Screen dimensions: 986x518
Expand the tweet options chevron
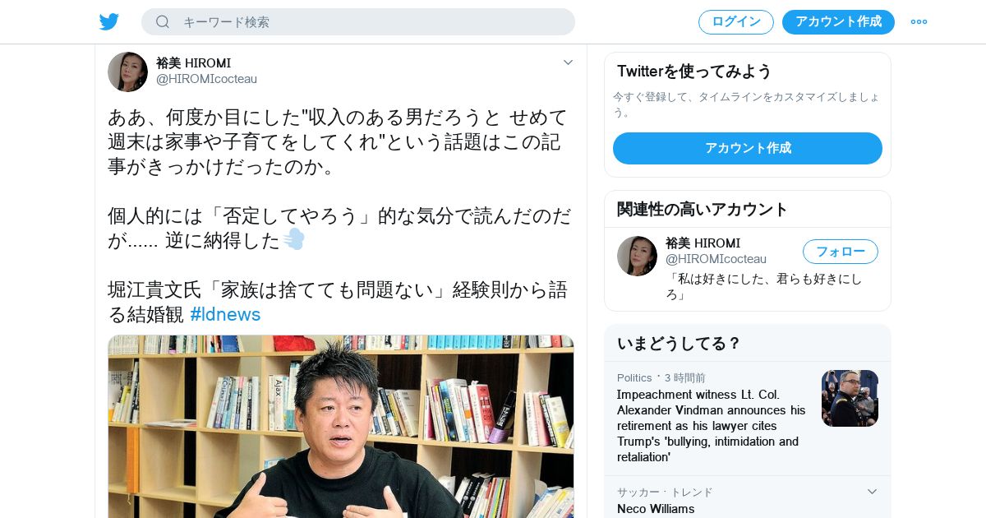click(568, 62)
